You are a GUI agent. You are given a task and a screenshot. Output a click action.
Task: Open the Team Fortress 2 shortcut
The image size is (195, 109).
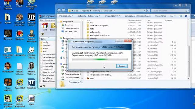click(x=8, y=85)
